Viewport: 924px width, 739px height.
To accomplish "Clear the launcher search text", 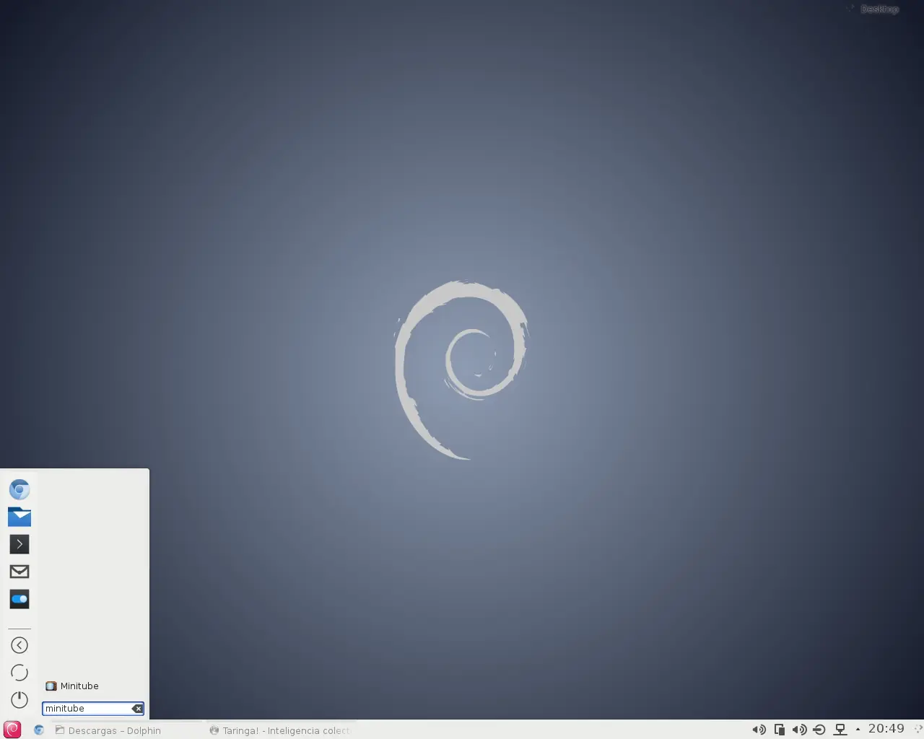I will tap(138, 709).
